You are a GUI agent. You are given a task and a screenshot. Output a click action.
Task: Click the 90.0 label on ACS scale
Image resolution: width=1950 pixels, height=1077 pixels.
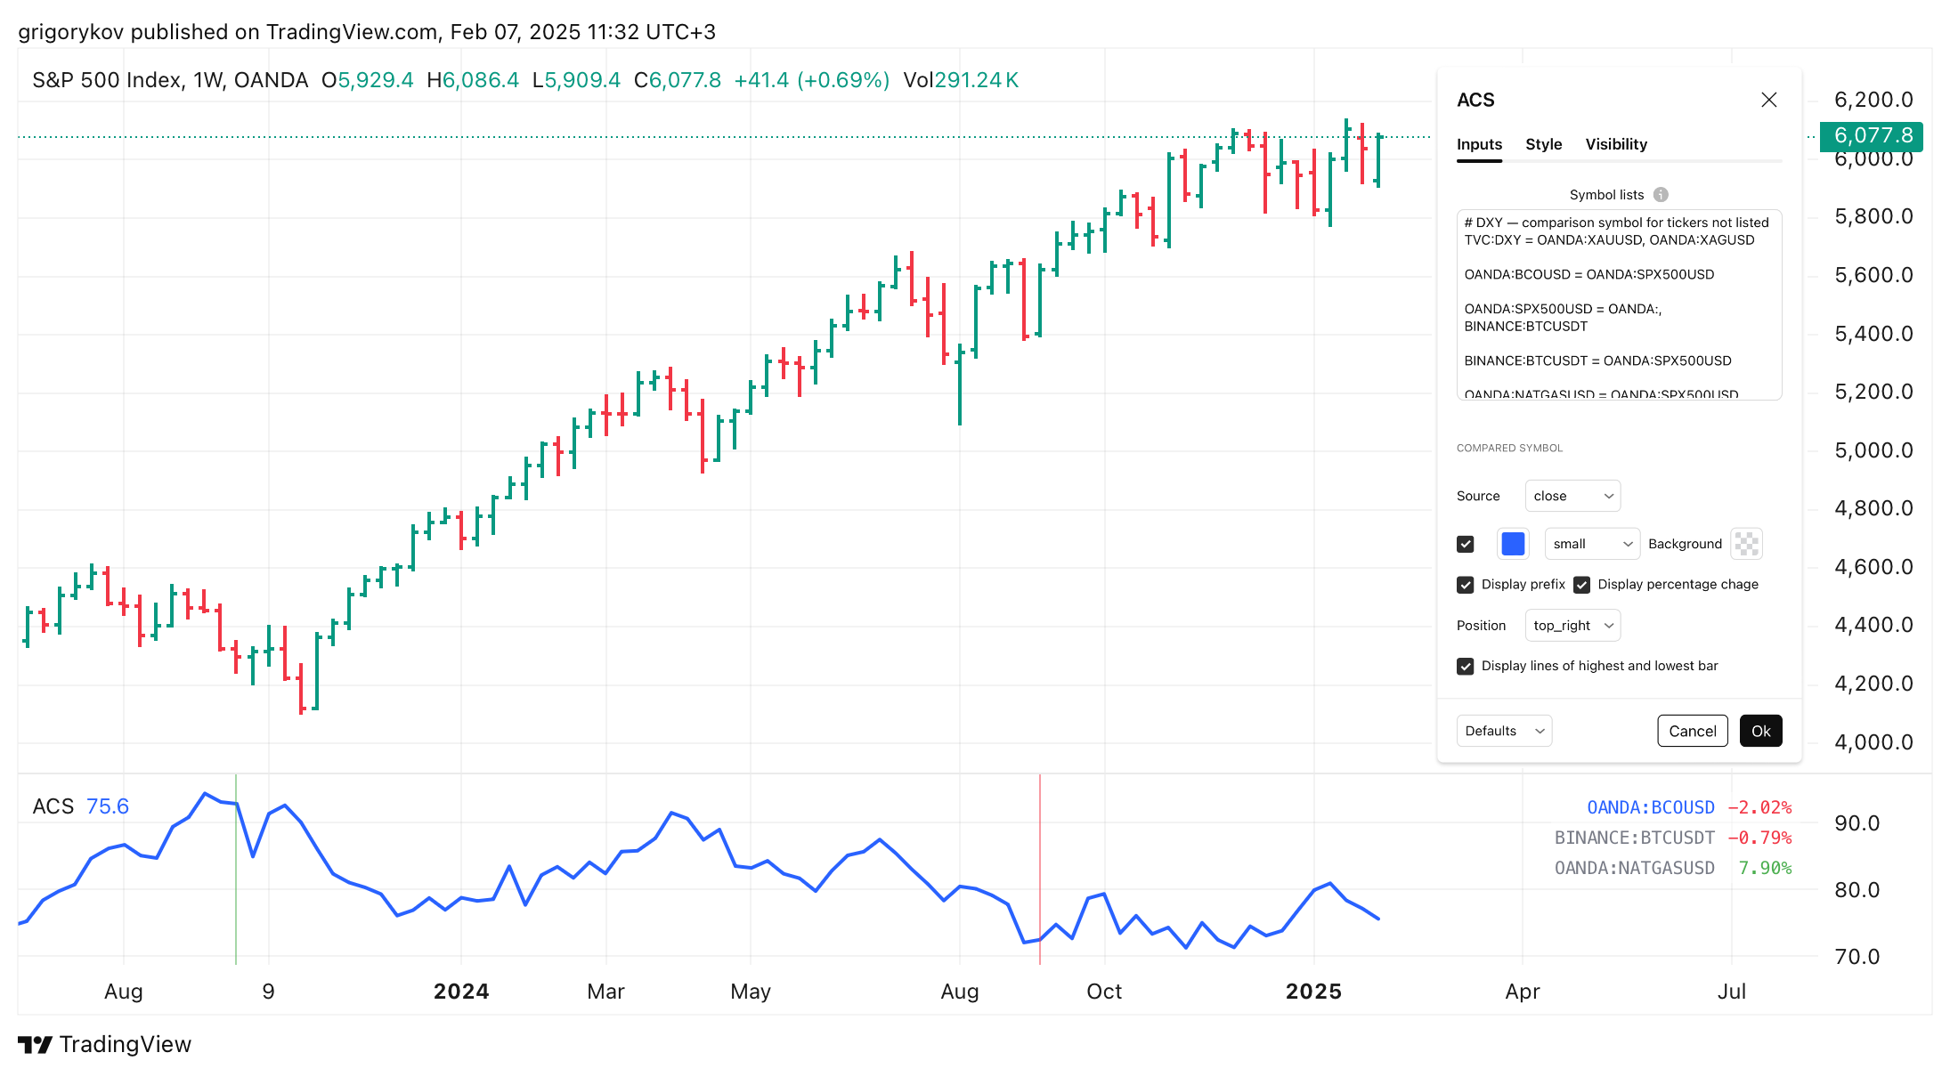pos(1857,823)
